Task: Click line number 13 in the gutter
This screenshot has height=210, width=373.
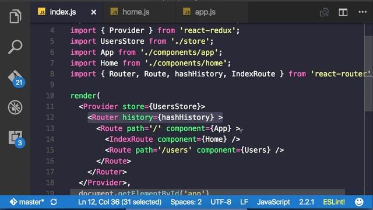Action: tap(50, 128)
